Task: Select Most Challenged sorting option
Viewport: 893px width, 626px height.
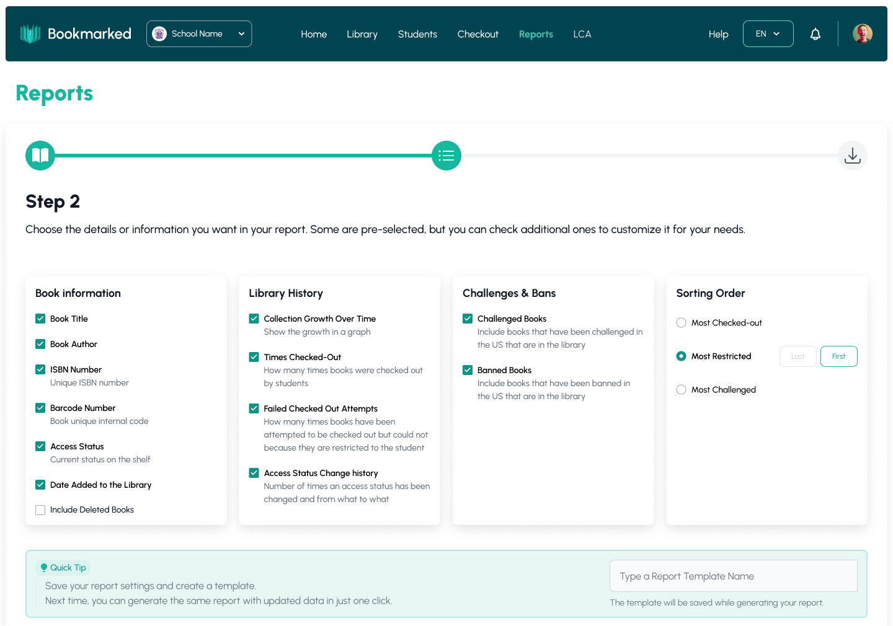Action: (681, 390)
